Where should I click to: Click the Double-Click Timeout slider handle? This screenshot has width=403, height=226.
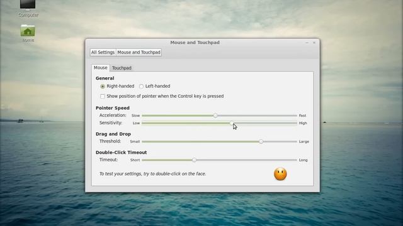coord(195,160)
